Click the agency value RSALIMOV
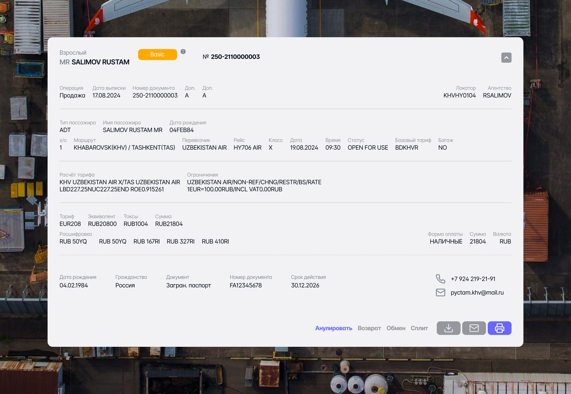 (x=497, y=95)
